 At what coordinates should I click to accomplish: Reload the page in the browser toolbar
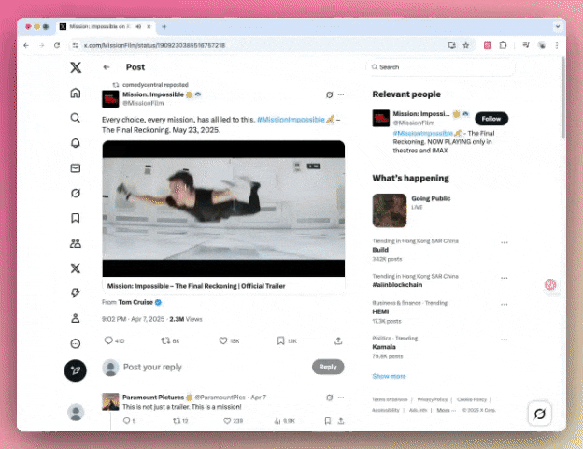coord(57,45)
